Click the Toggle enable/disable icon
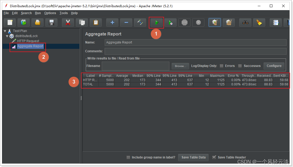293x167 pixels. point(140,23)
